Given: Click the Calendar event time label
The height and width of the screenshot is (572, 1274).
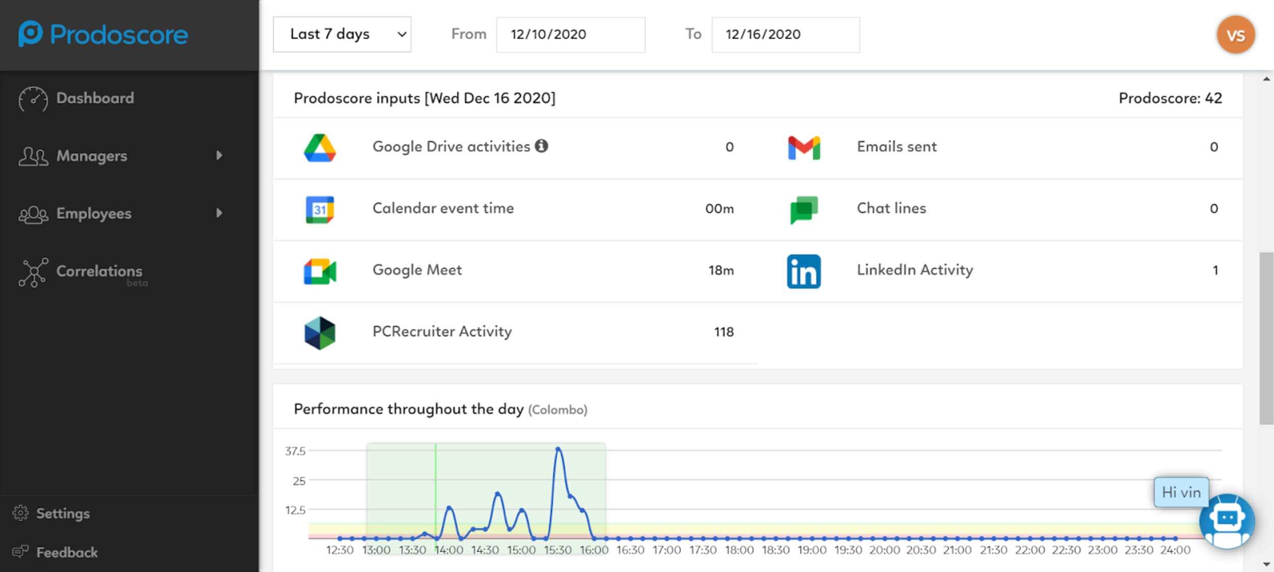Looking at the screenshot, I should coord(443,208).
